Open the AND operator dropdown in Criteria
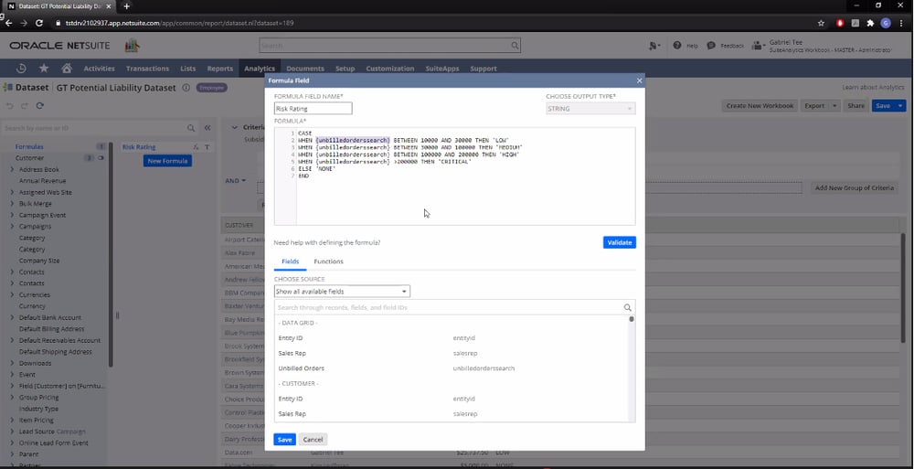 click(x=236, y=181)
